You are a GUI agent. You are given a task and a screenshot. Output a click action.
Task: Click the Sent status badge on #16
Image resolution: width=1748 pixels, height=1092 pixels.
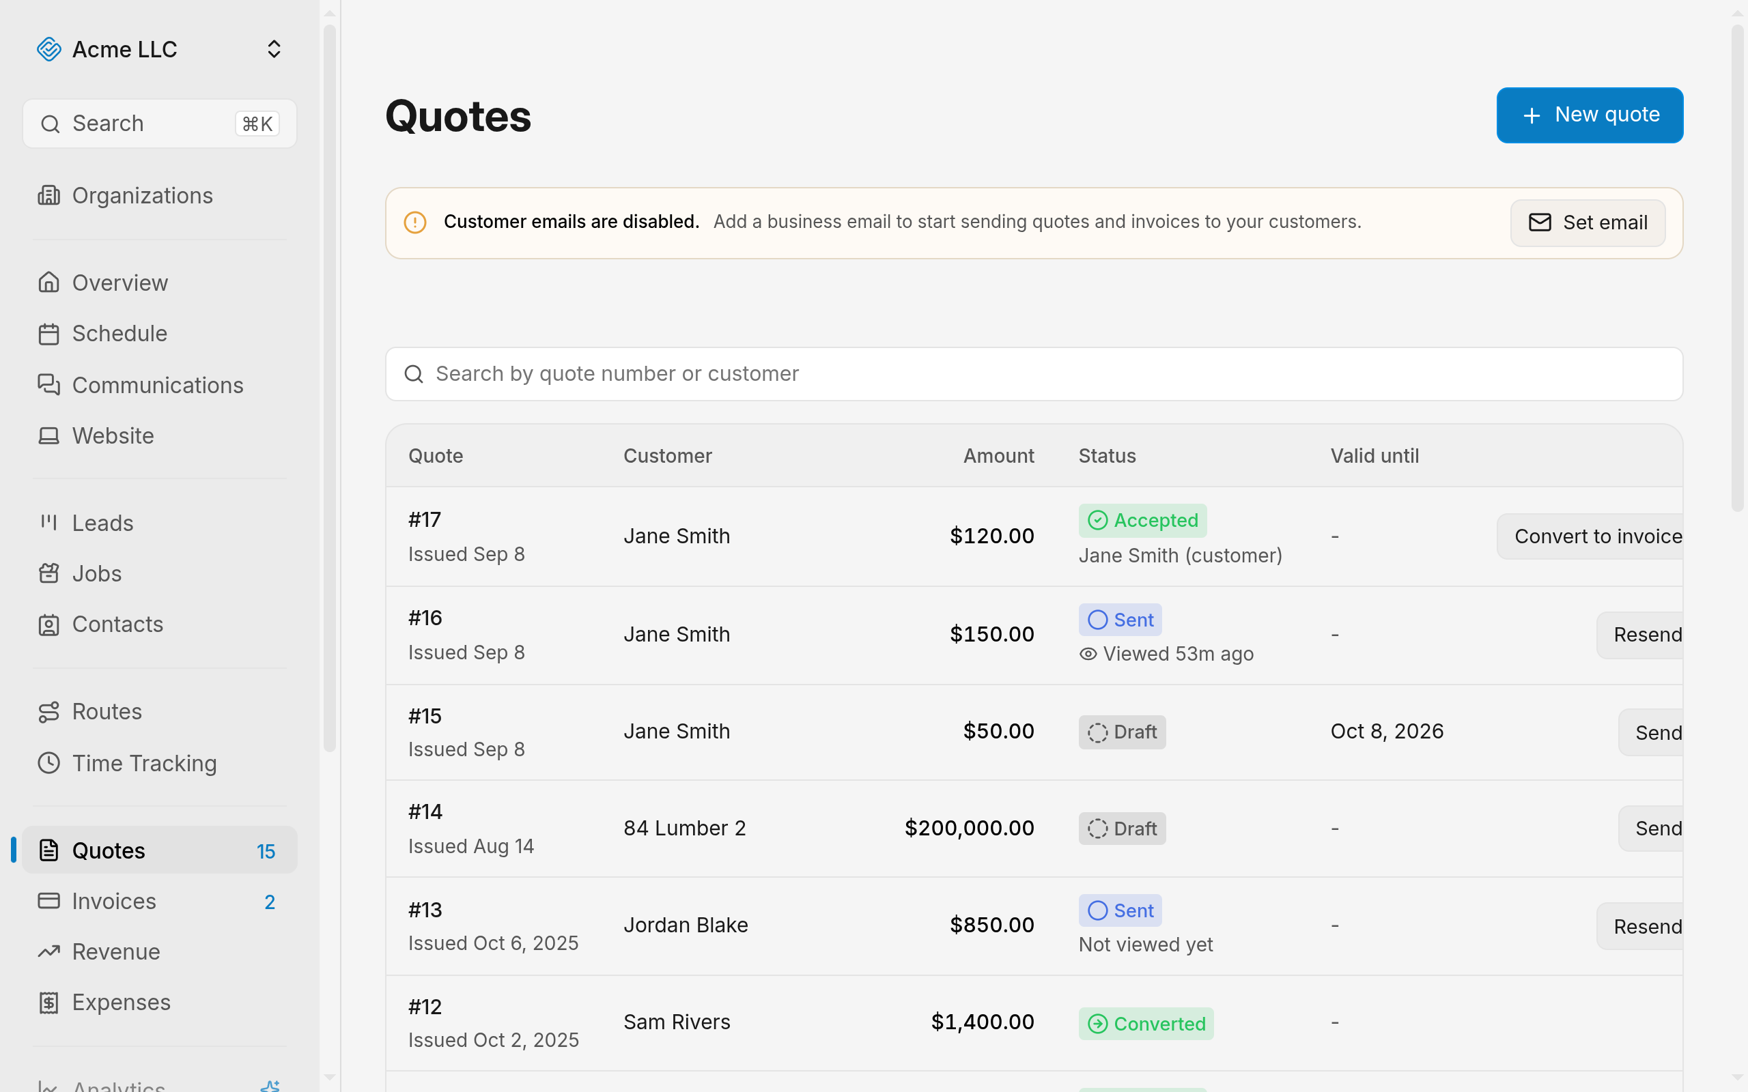(x=1120, y=620)
